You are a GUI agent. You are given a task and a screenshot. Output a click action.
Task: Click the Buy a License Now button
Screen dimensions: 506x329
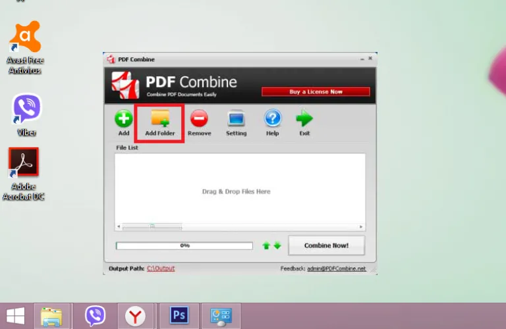pyautogui.click(x=316, y=92)
